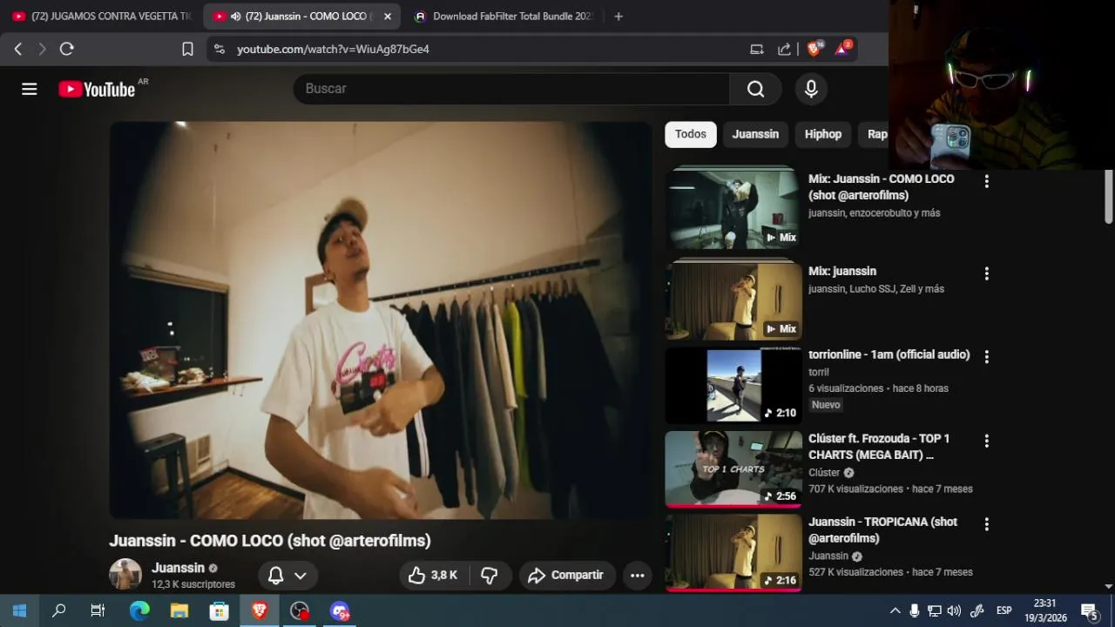
Task: Open more actions three dots below video
Action: tap(638, 575)
